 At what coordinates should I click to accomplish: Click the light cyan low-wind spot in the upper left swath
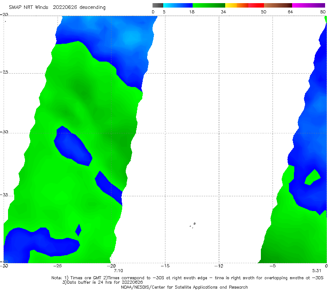(132, 37)
